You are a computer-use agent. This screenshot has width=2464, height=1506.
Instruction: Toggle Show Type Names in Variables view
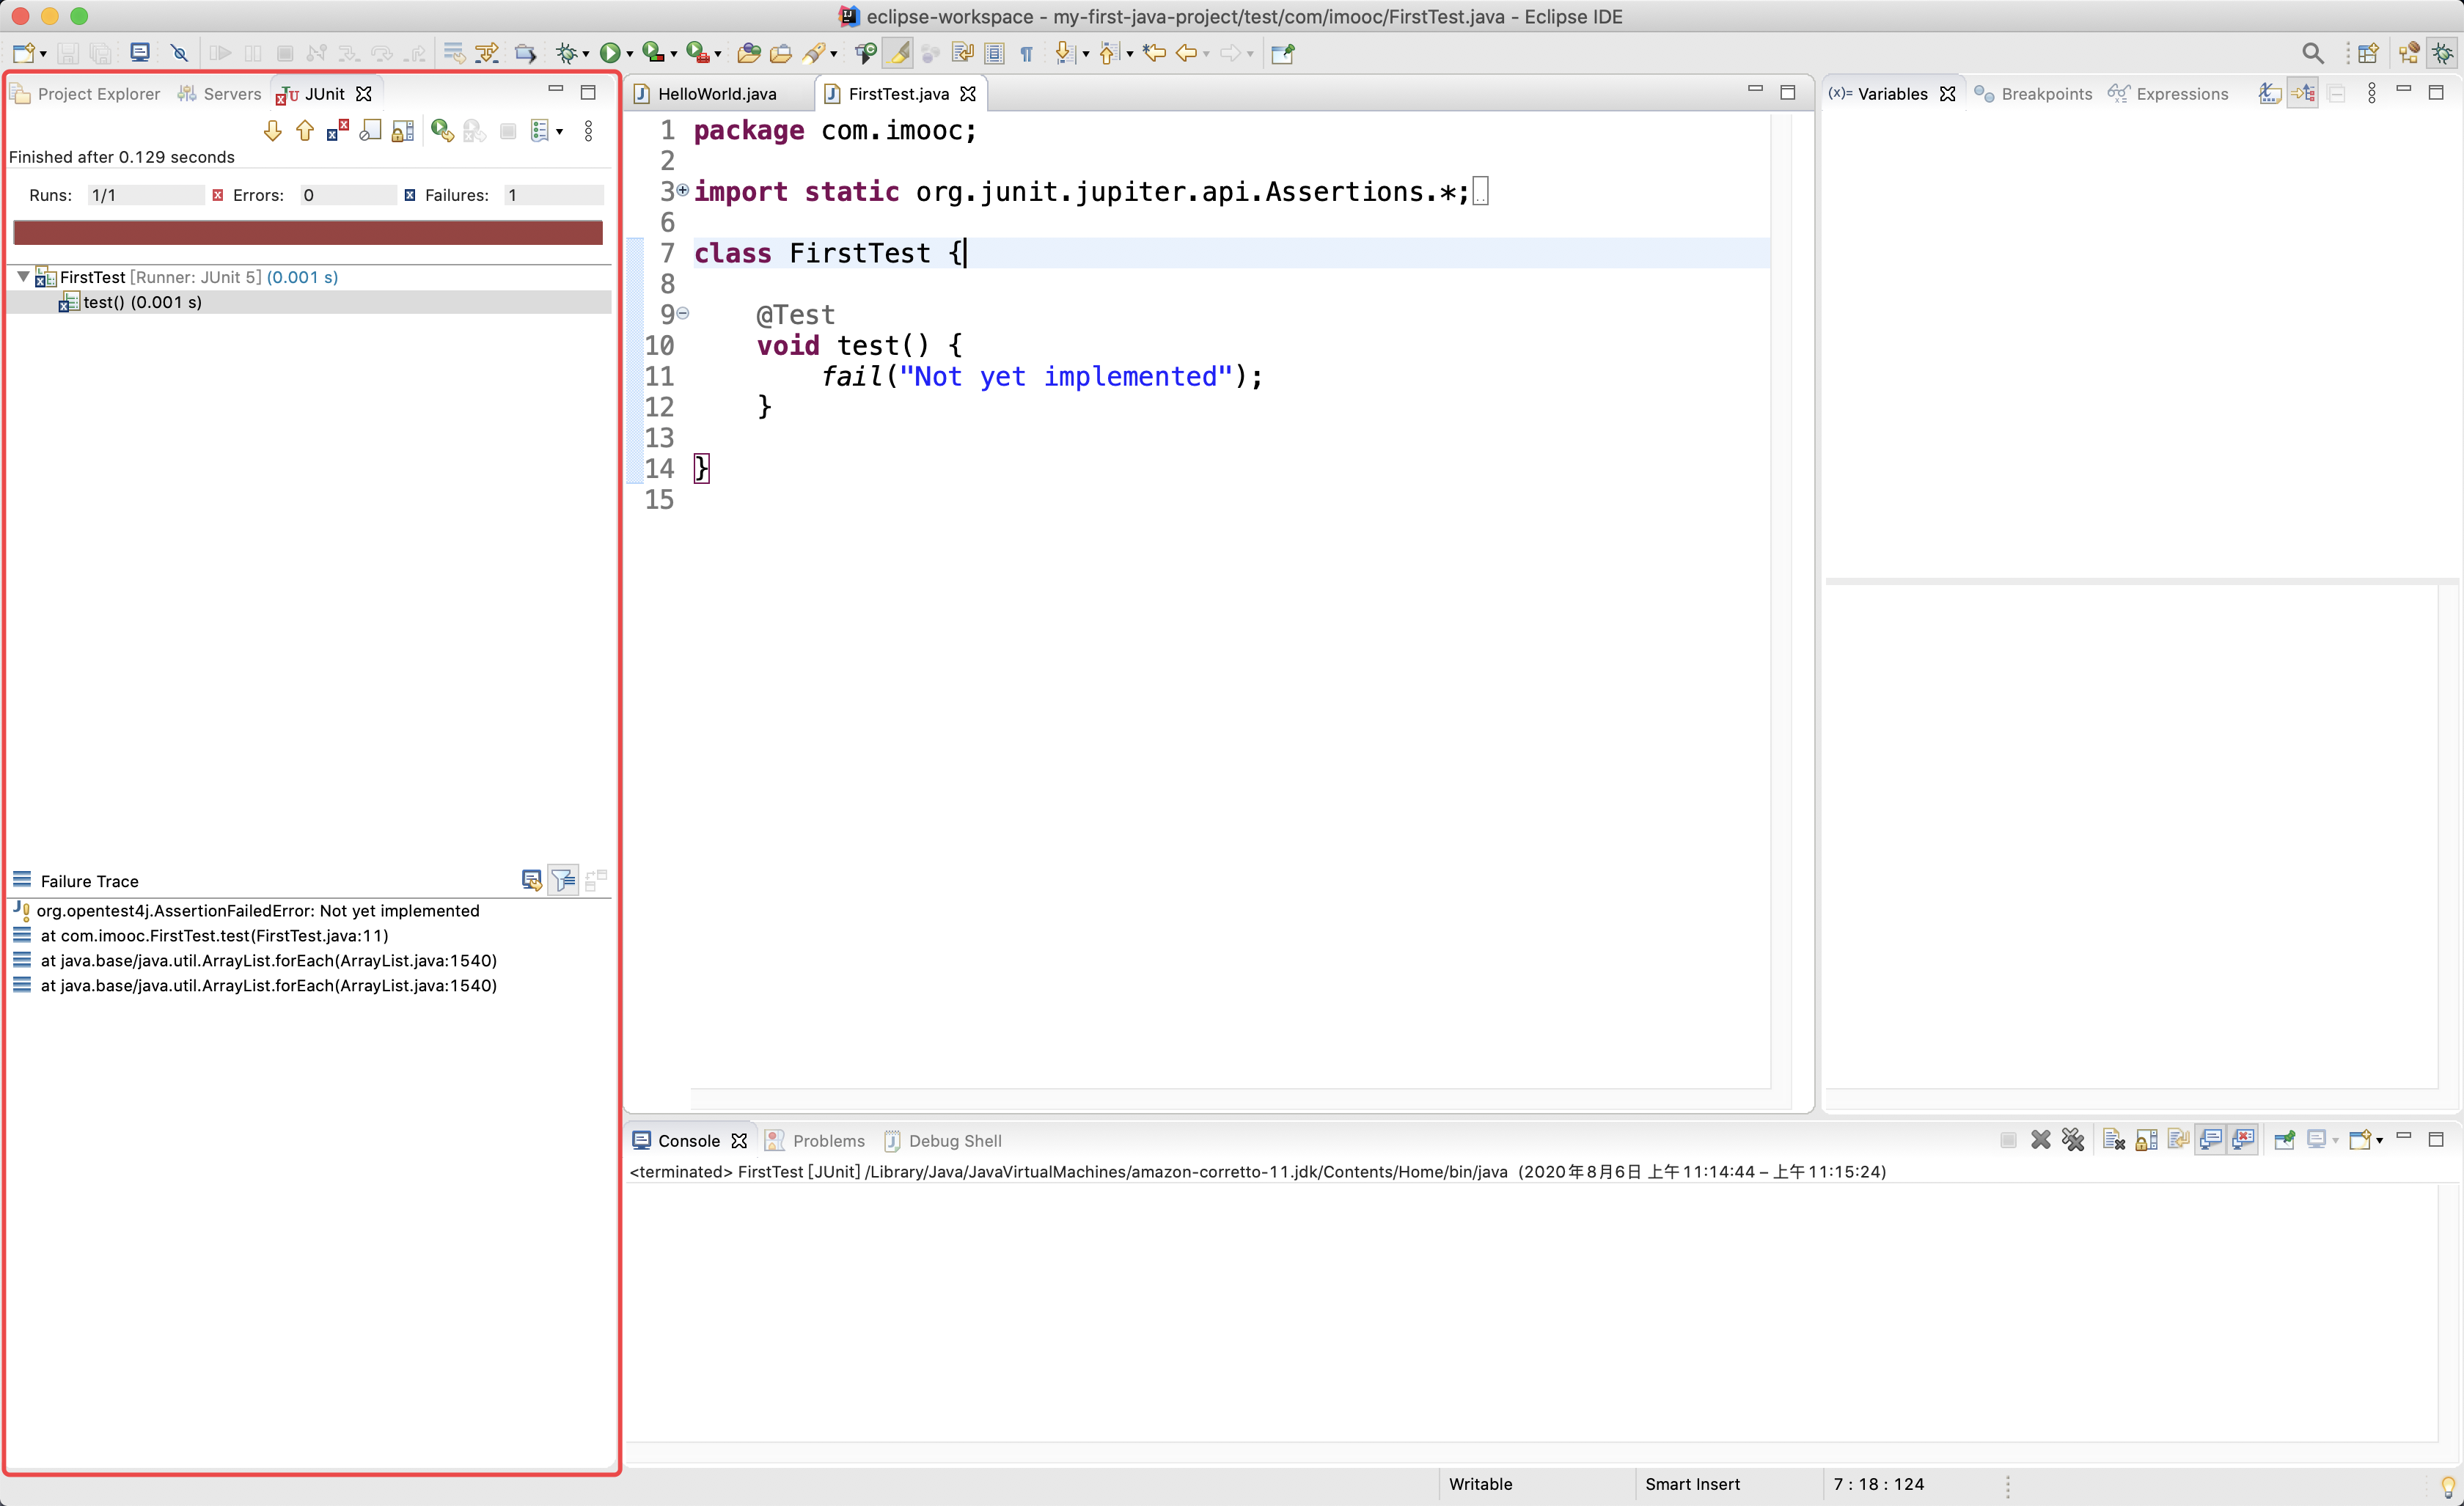2270,94
